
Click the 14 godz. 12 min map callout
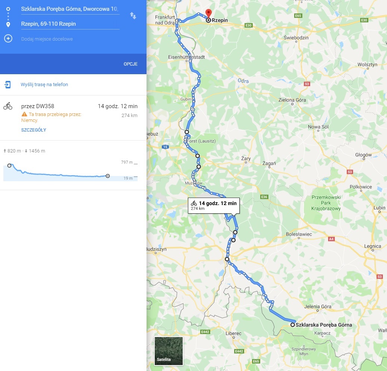pos(214,205)
